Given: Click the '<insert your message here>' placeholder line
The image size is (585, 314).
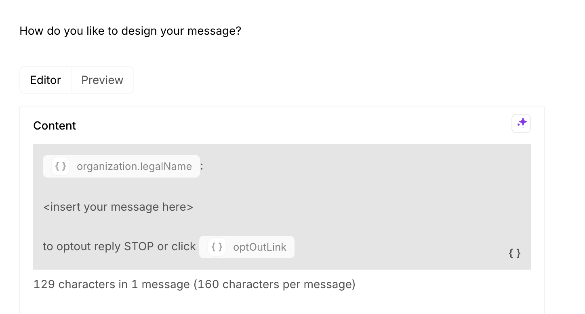Looking at the screenshot, I should (x=118, y=207).
